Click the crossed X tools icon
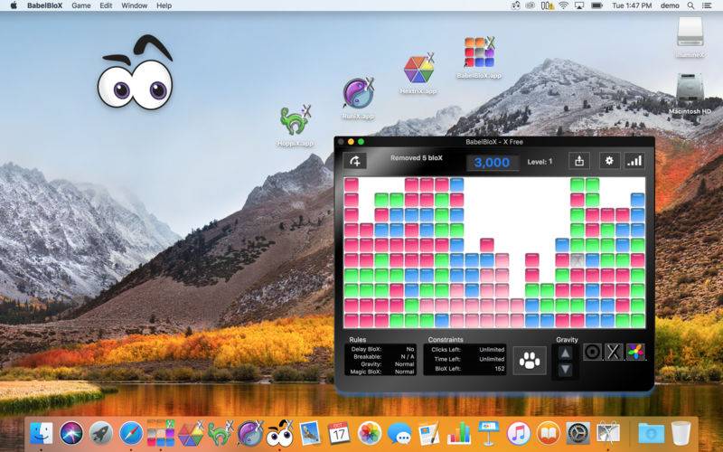The image size is (723, 452). click(615, 352)
